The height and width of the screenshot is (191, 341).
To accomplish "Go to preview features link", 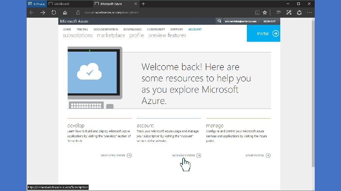I will [x=167, y=35].
